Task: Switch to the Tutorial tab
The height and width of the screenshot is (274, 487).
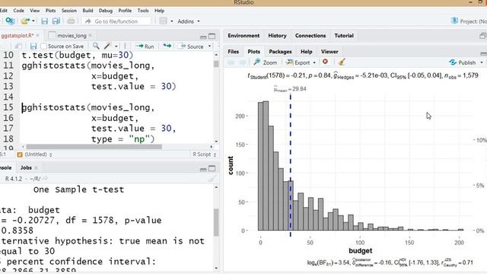Action: [x=344, y=36]
